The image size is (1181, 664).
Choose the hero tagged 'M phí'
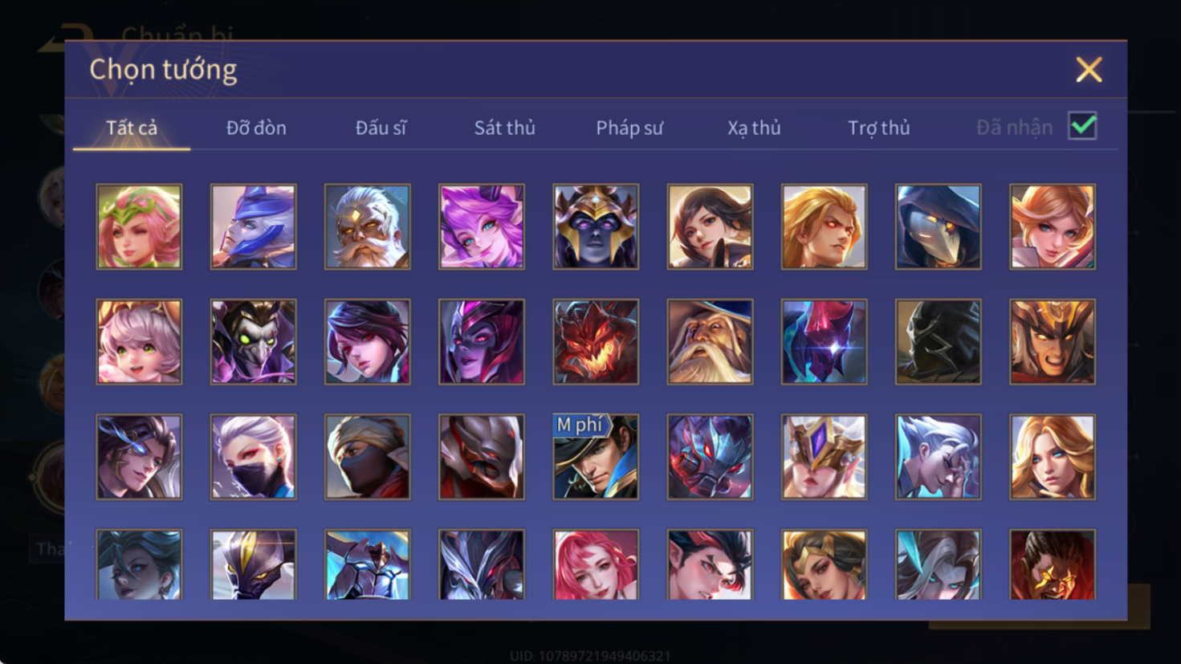(x=596, y=456)
